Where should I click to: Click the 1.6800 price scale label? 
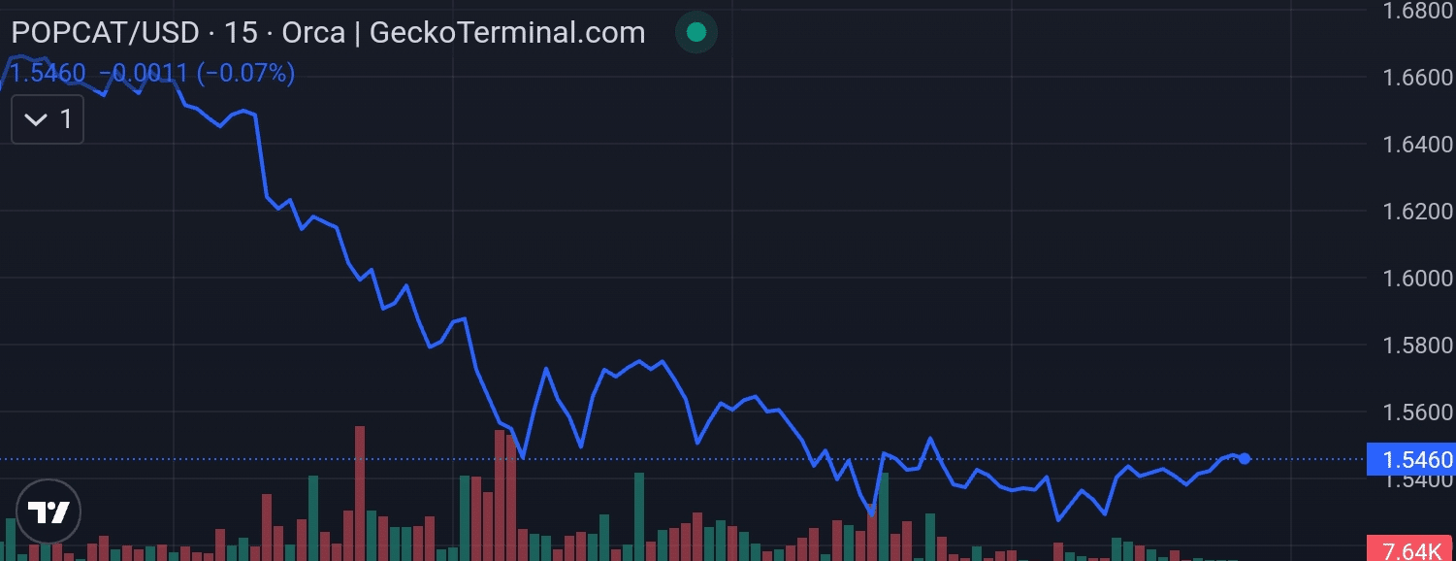click(x=1416, y=11)
